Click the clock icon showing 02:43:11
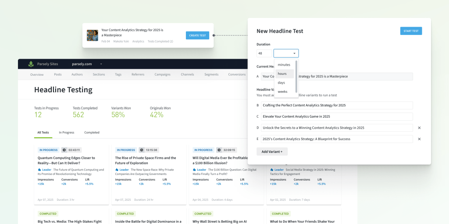Image resolution: width=449 pixels, height=224 pixels. point(65,150)
